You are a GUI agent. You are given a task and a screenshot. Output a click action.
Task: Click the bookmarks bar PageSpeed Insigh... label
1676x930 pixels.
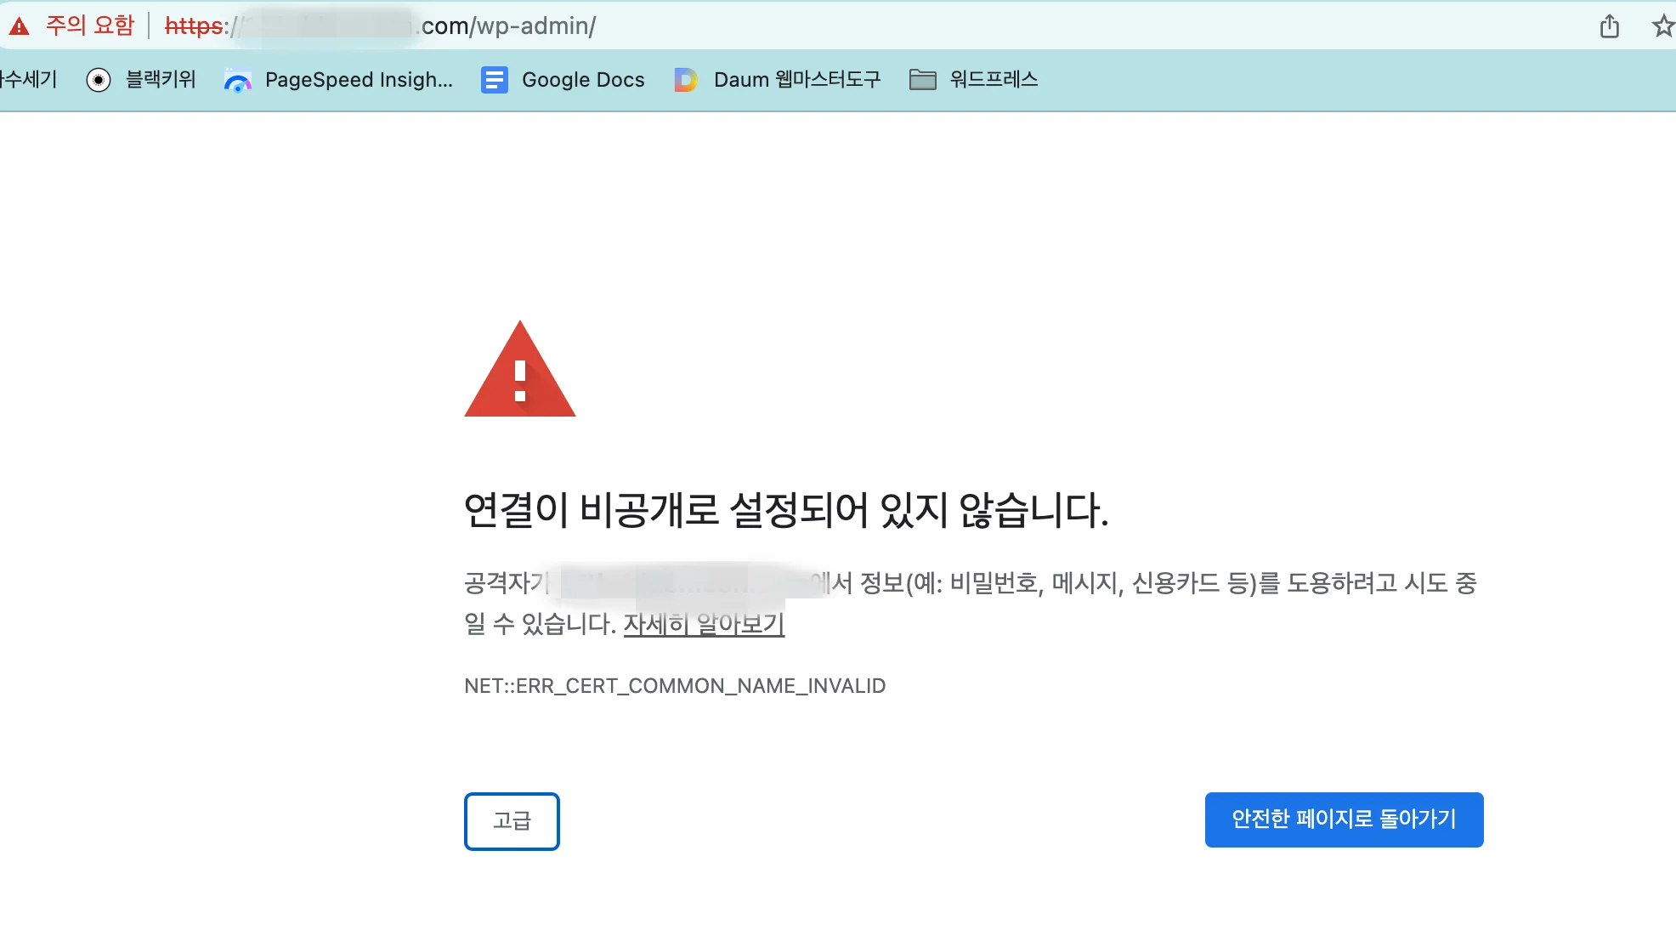click(x=359, y=79)
